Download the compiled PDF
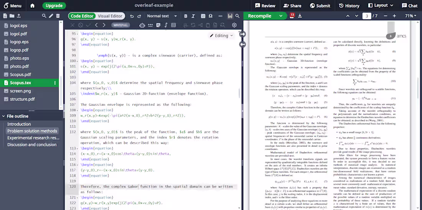Image resolution: width=422 pixels, height=210 pixels. 300,16
